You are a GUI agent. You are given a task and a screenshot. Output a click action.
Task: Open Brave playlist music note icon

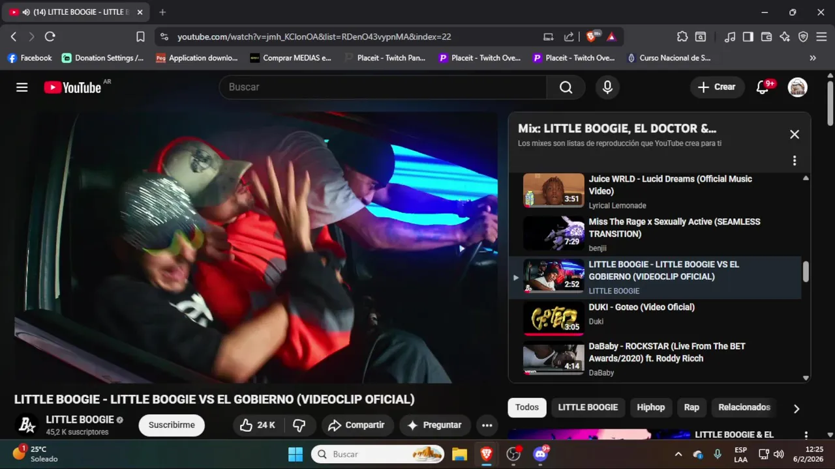click(x=730, y=37)
